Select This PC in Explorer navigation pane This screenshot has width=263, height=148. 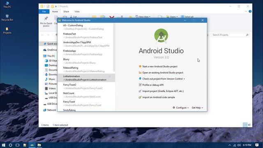[x=49, y=56]
